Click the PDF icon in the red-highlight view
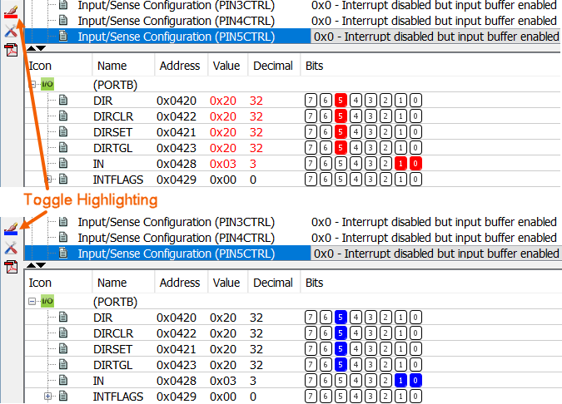 click(x=11, y=50)
